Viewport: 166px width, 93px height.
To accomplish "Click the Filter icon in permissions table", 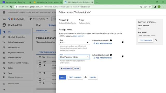I will 40,57.
